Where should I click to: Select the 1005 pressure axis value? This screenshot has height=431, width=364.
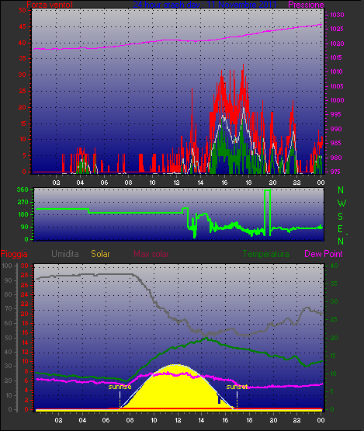point(337,86)
